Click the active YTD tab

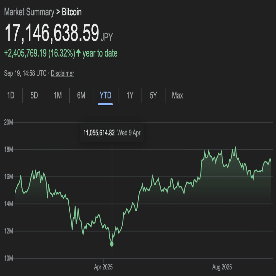[x=106, y=95]
